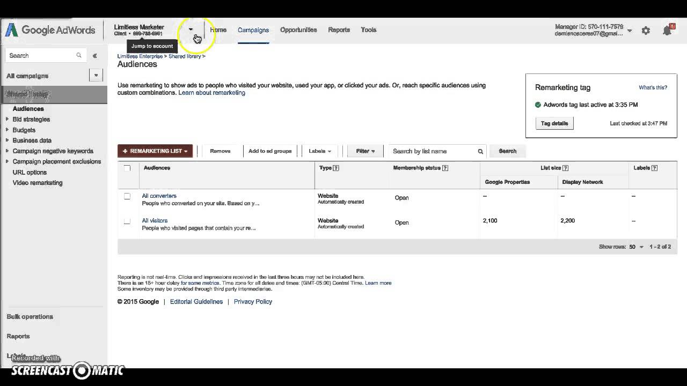Sort by the Audiences column header

pos(157,168)
